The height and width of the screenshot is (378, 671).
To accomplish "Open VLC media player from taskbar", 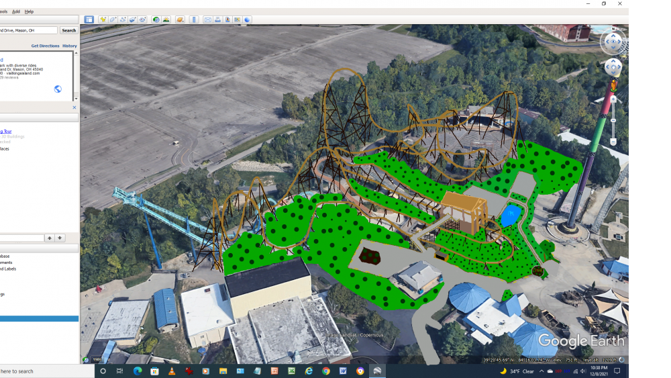I will click(x=172, y=371).
